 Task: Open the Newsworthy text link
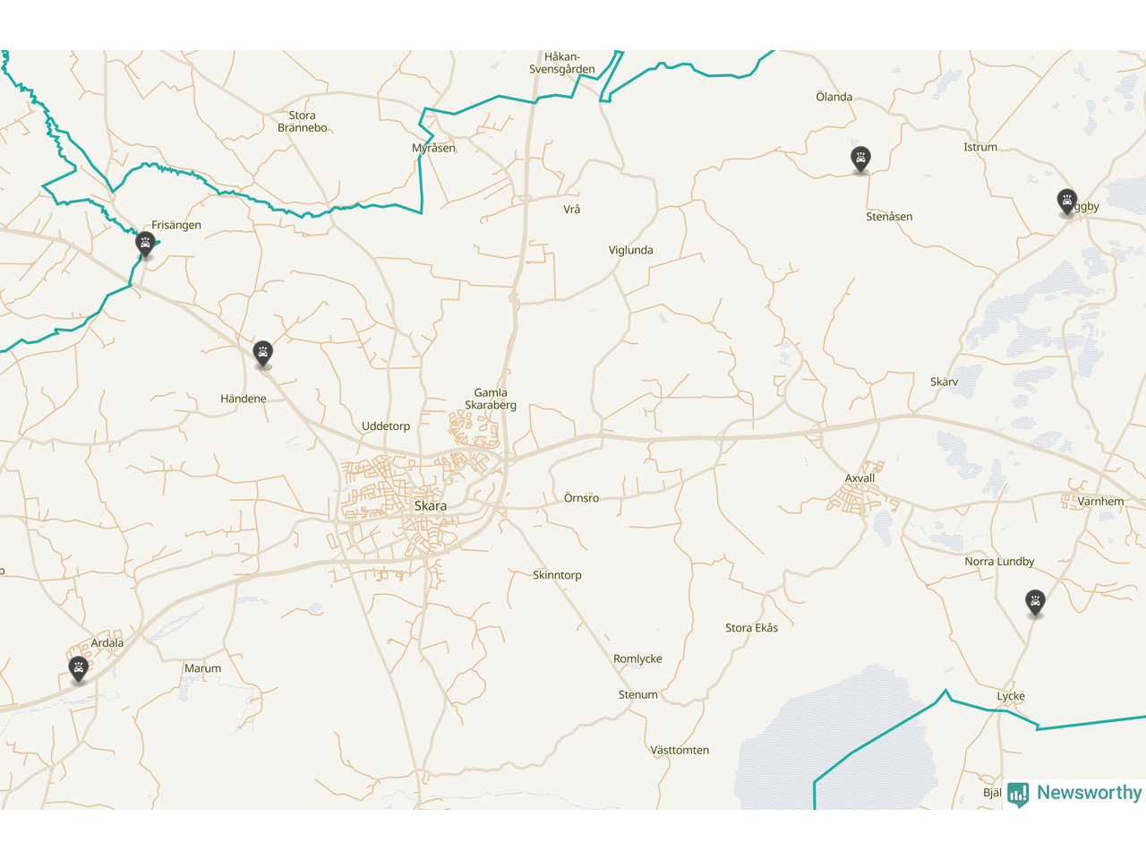tap(1089, 793)
